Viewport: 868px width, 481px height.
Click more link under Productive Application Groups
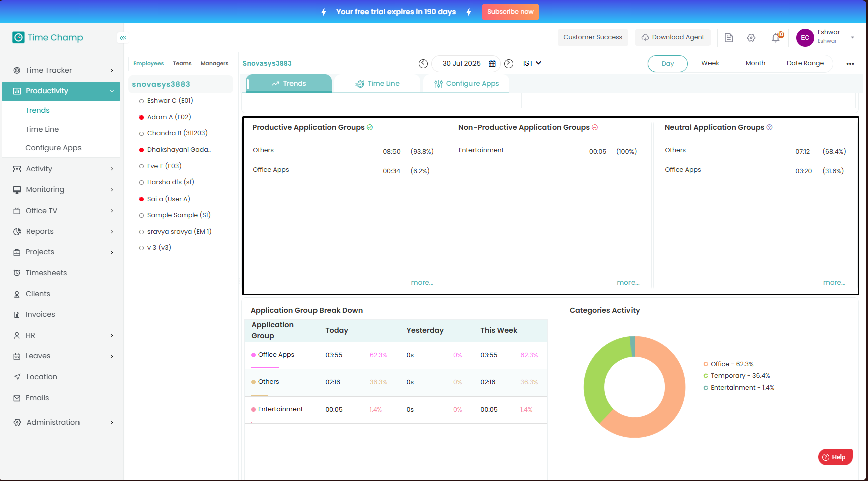pos(422,283)
